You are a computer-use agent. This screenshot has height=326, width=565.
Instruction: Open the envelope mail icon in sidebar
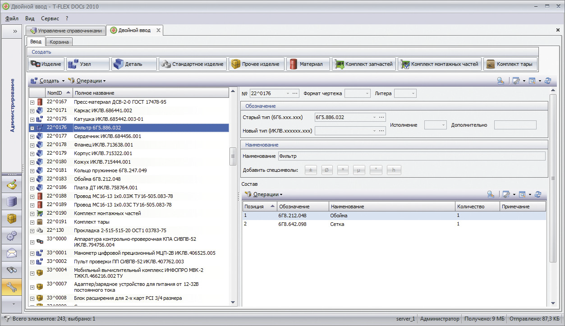point(12,253)
